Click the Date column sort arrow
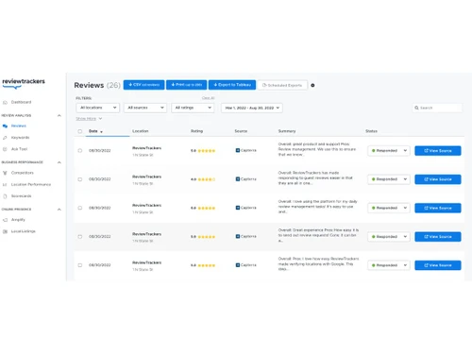 101,132
